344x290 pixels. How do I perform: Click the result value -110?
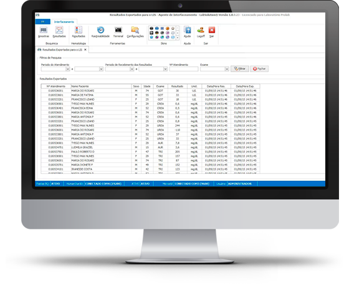coord(177,130)
